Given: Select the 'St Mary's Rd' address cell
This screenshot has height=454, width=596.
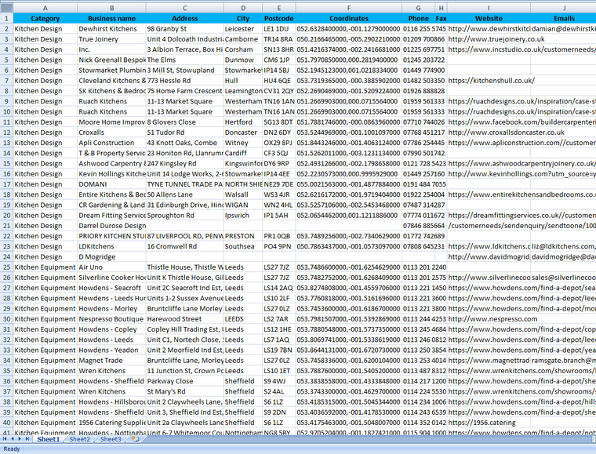Looking at the screenshot, I should (185, 391).
